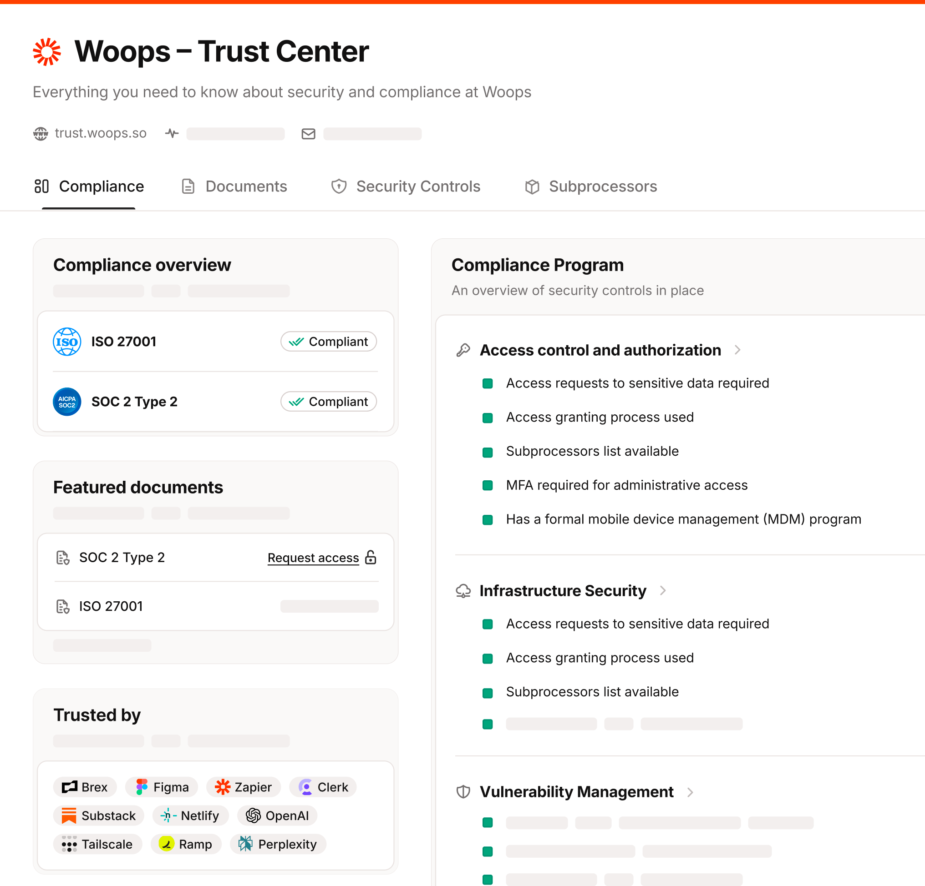Click the key icon by Access control
The height and width of the screenshot is (886, 925).
pos(463,350)
